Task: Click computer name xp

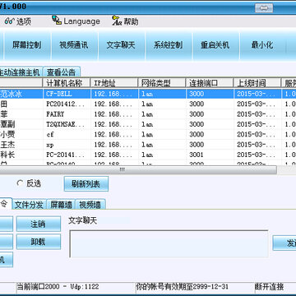Action: (50, 145)
